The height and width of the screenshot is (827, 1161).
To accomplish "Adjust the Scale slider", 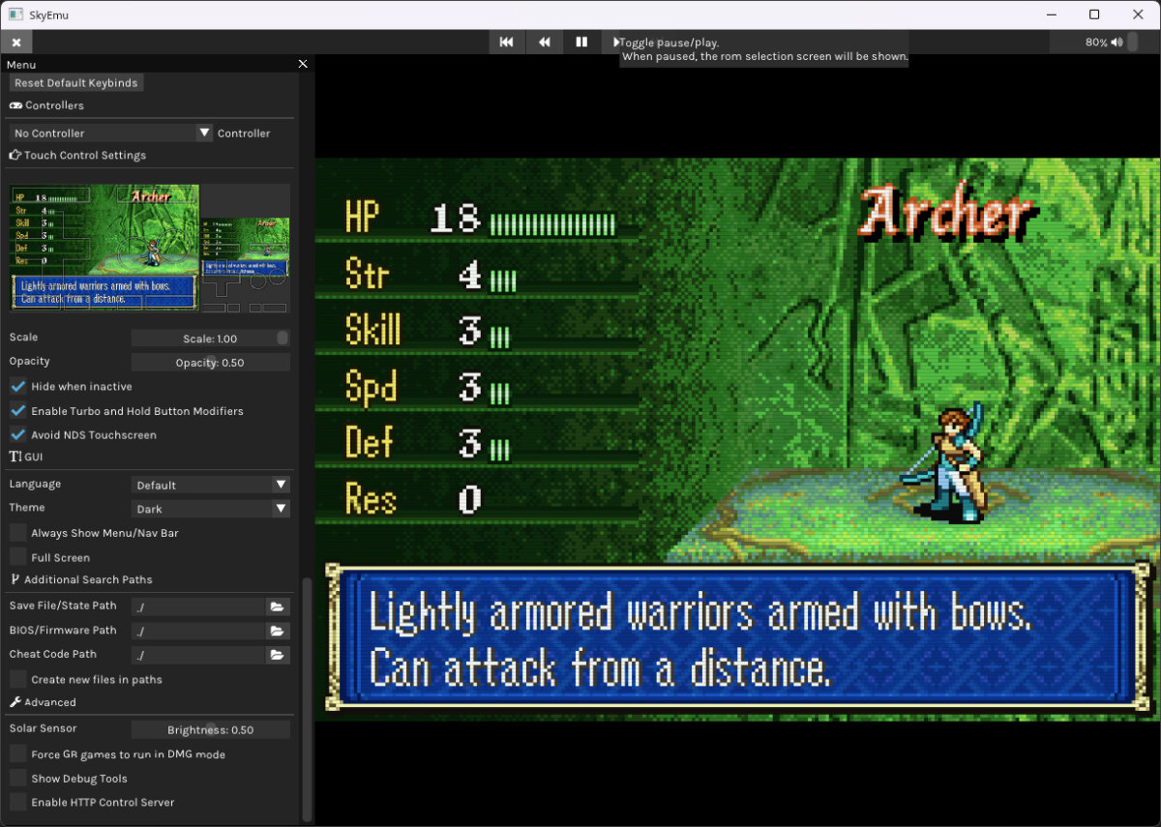I will pyautogui.click(x=210, y=339).
